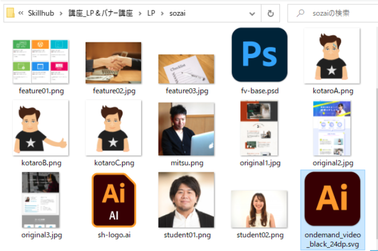
Task: Click the original1.jpg file name
Action: 260,163
